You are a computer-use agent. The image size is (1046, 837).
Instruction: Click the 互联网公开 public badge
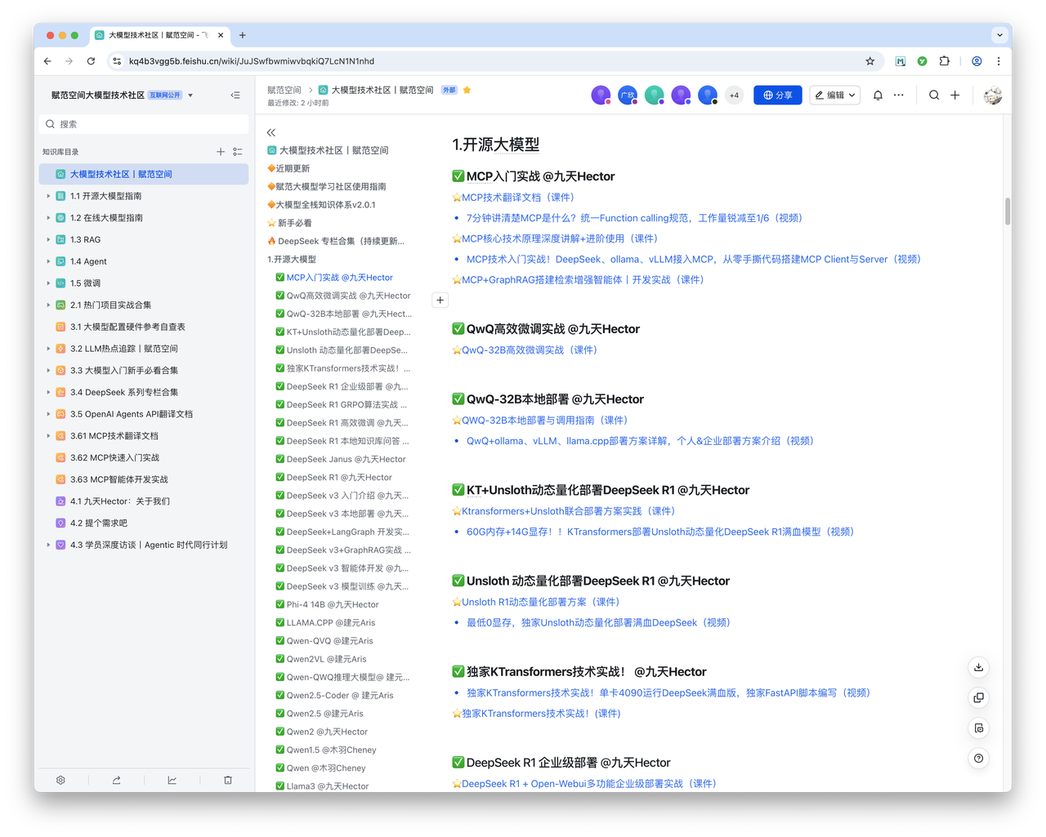165,96
